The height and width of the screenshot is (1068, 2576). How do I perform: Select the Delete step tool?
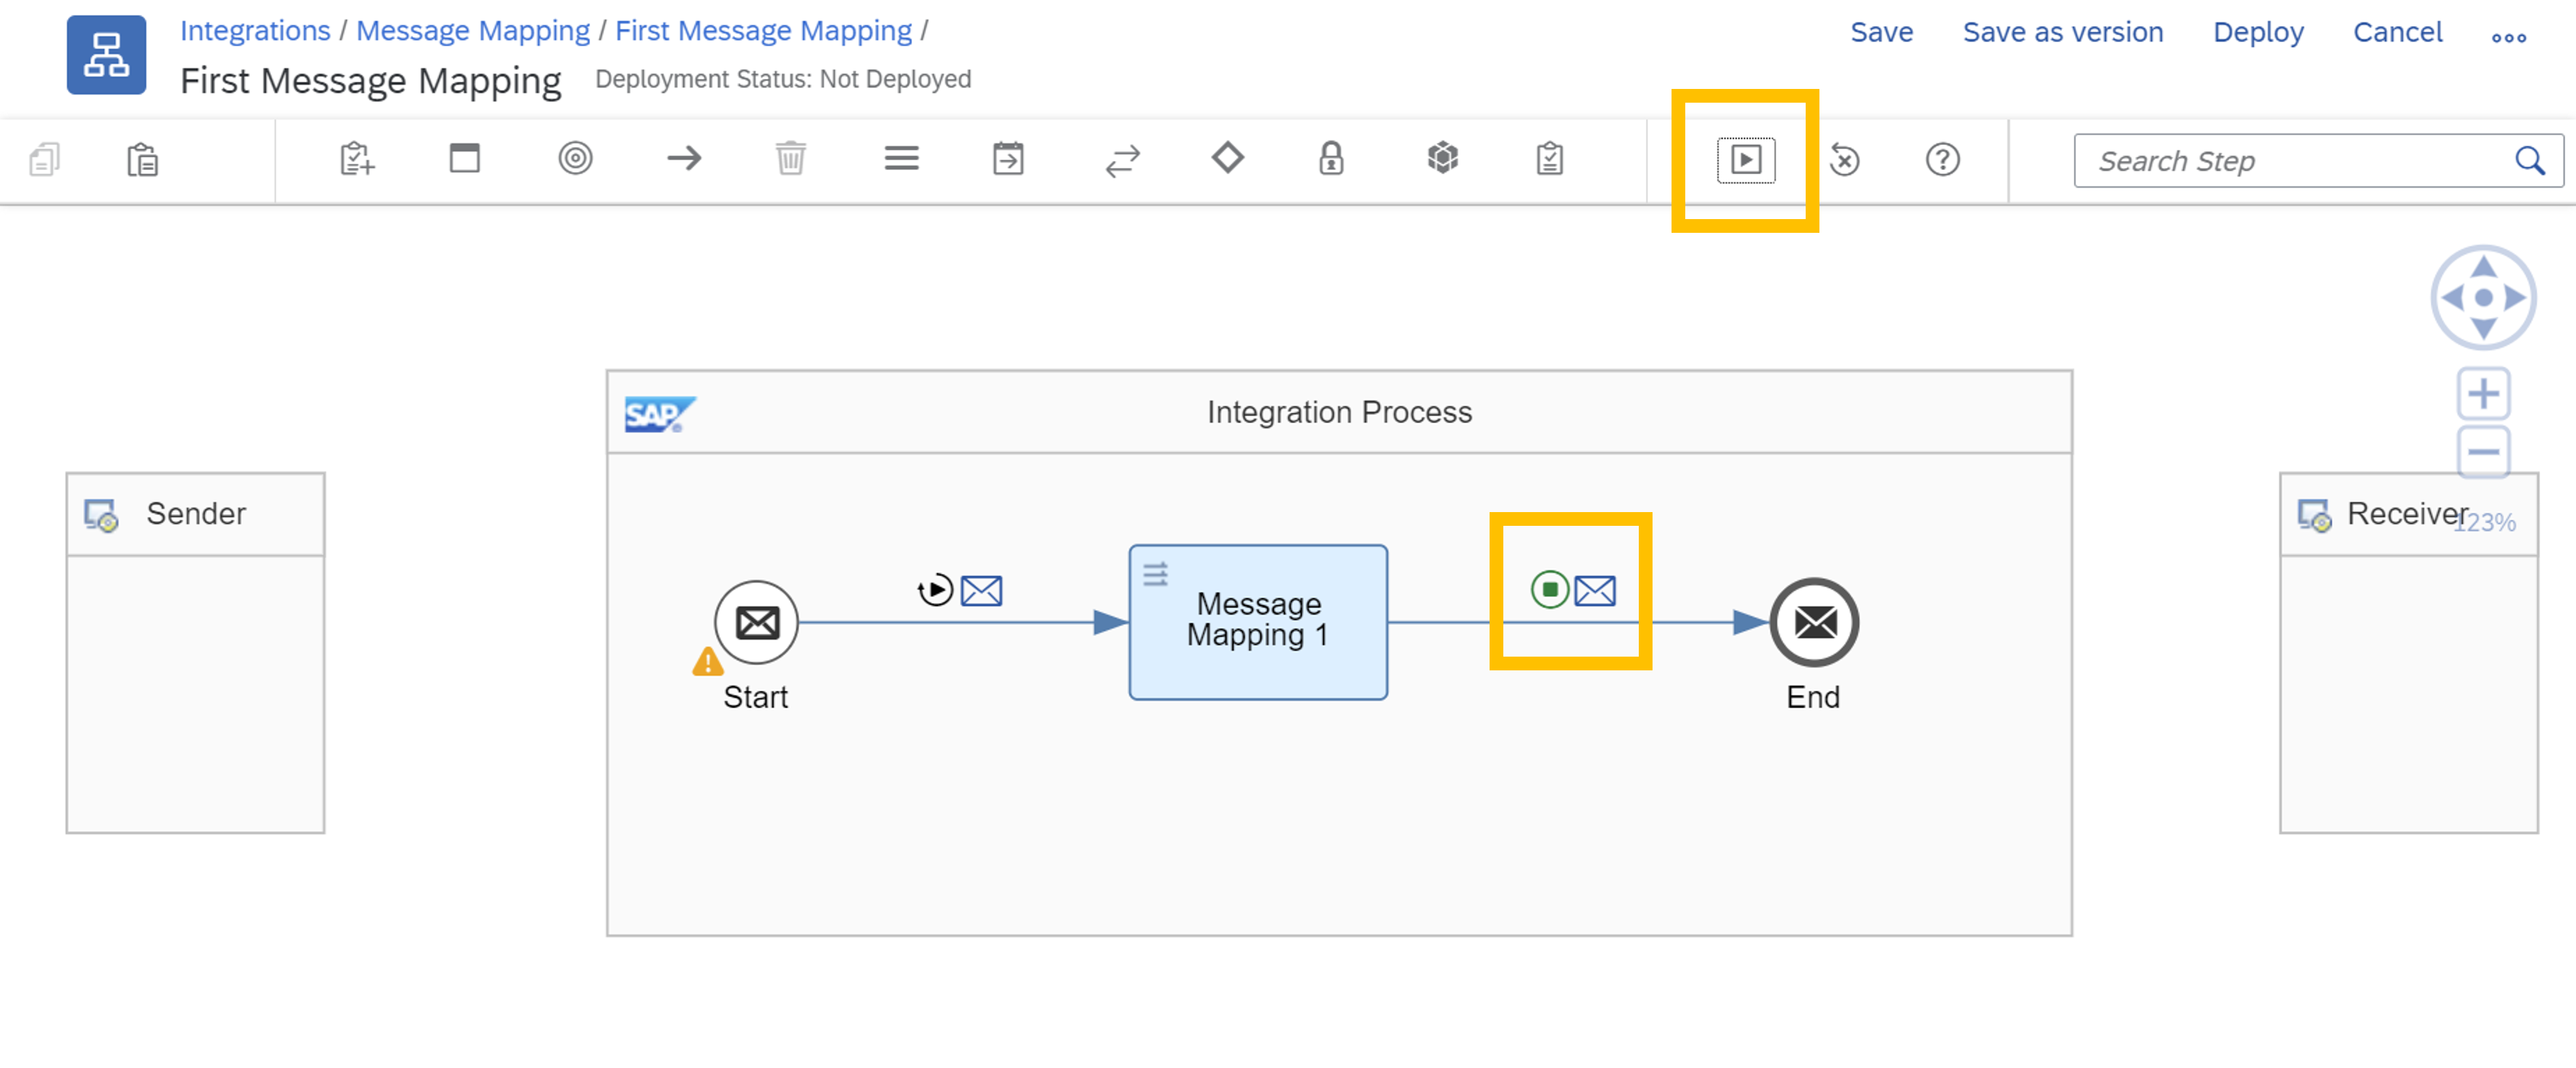click(x=790, y=159)
